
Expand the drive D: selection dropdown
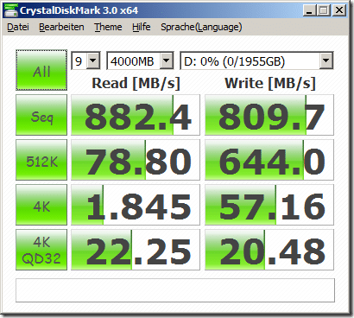(x=326, y=60)
